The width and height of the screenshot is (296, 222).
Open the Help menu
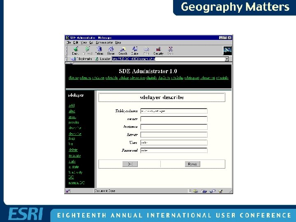click(x=118, y=42)
